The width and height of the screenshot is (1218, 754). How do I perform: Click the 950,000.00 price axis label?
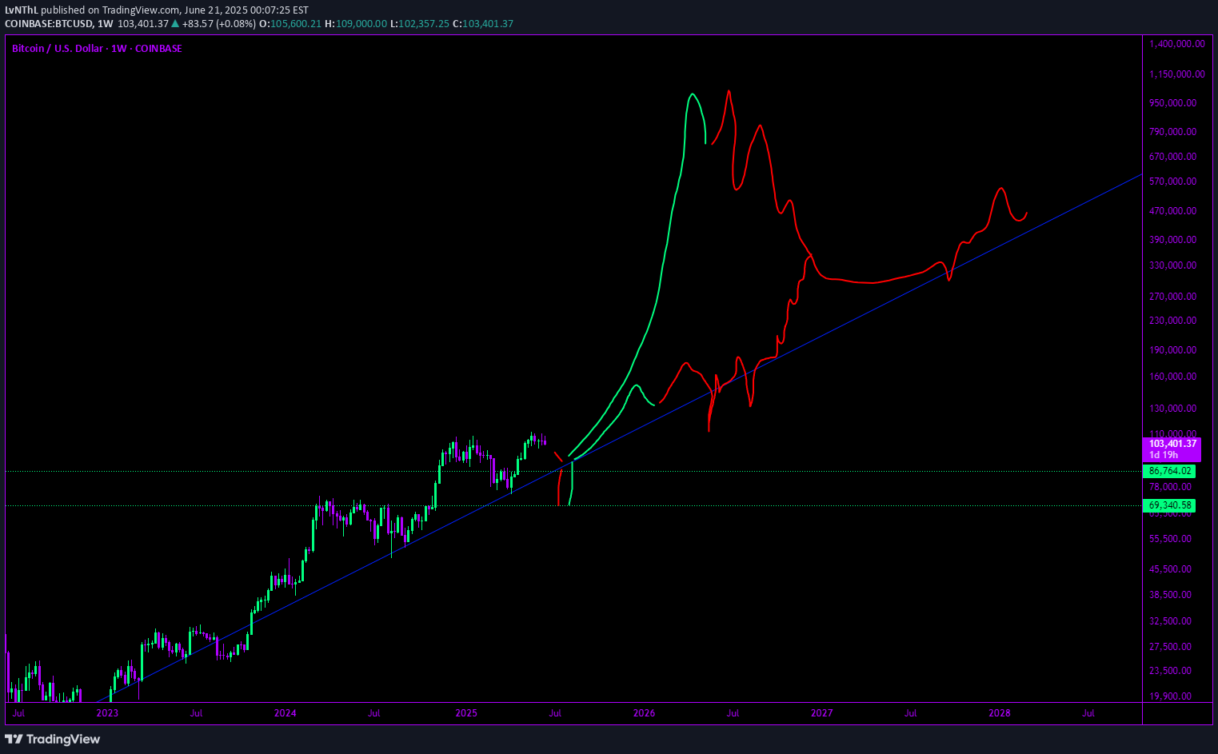(x=1173, y=103)
